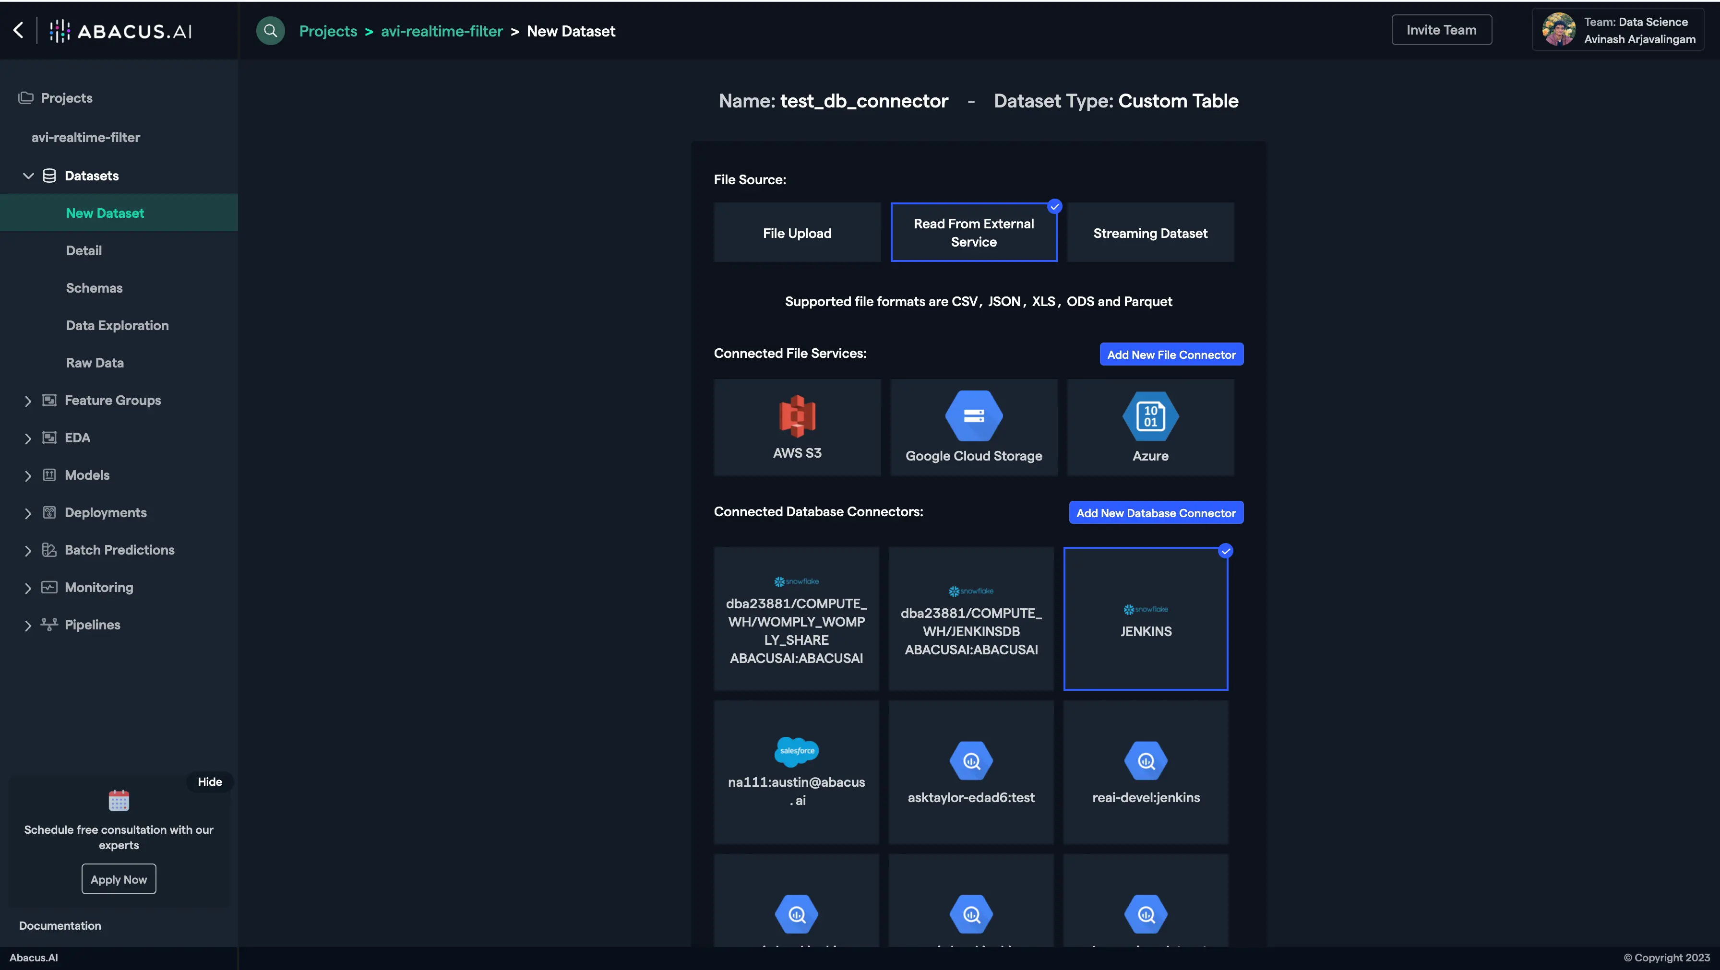1720x970 pixels.
Task: Expand the Deployments section chevron
Action: [28, 513]
